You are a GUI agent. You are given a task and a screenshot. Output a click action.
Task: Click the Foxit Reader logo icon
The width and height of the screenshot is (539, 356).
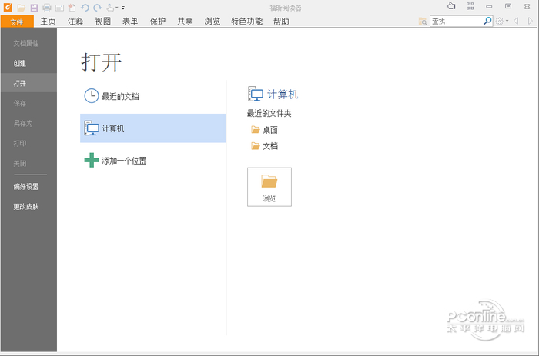(x=8, y=7)
